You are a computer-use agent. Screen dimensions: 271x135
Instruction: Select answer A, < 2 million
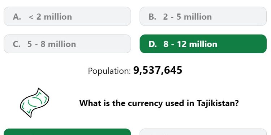tap(67, 16)
